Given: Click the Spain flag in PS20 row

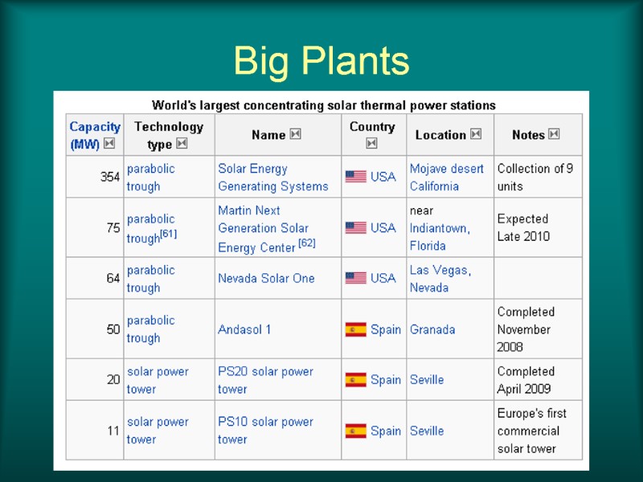Looking at the screenshot, I should [355, 380].
